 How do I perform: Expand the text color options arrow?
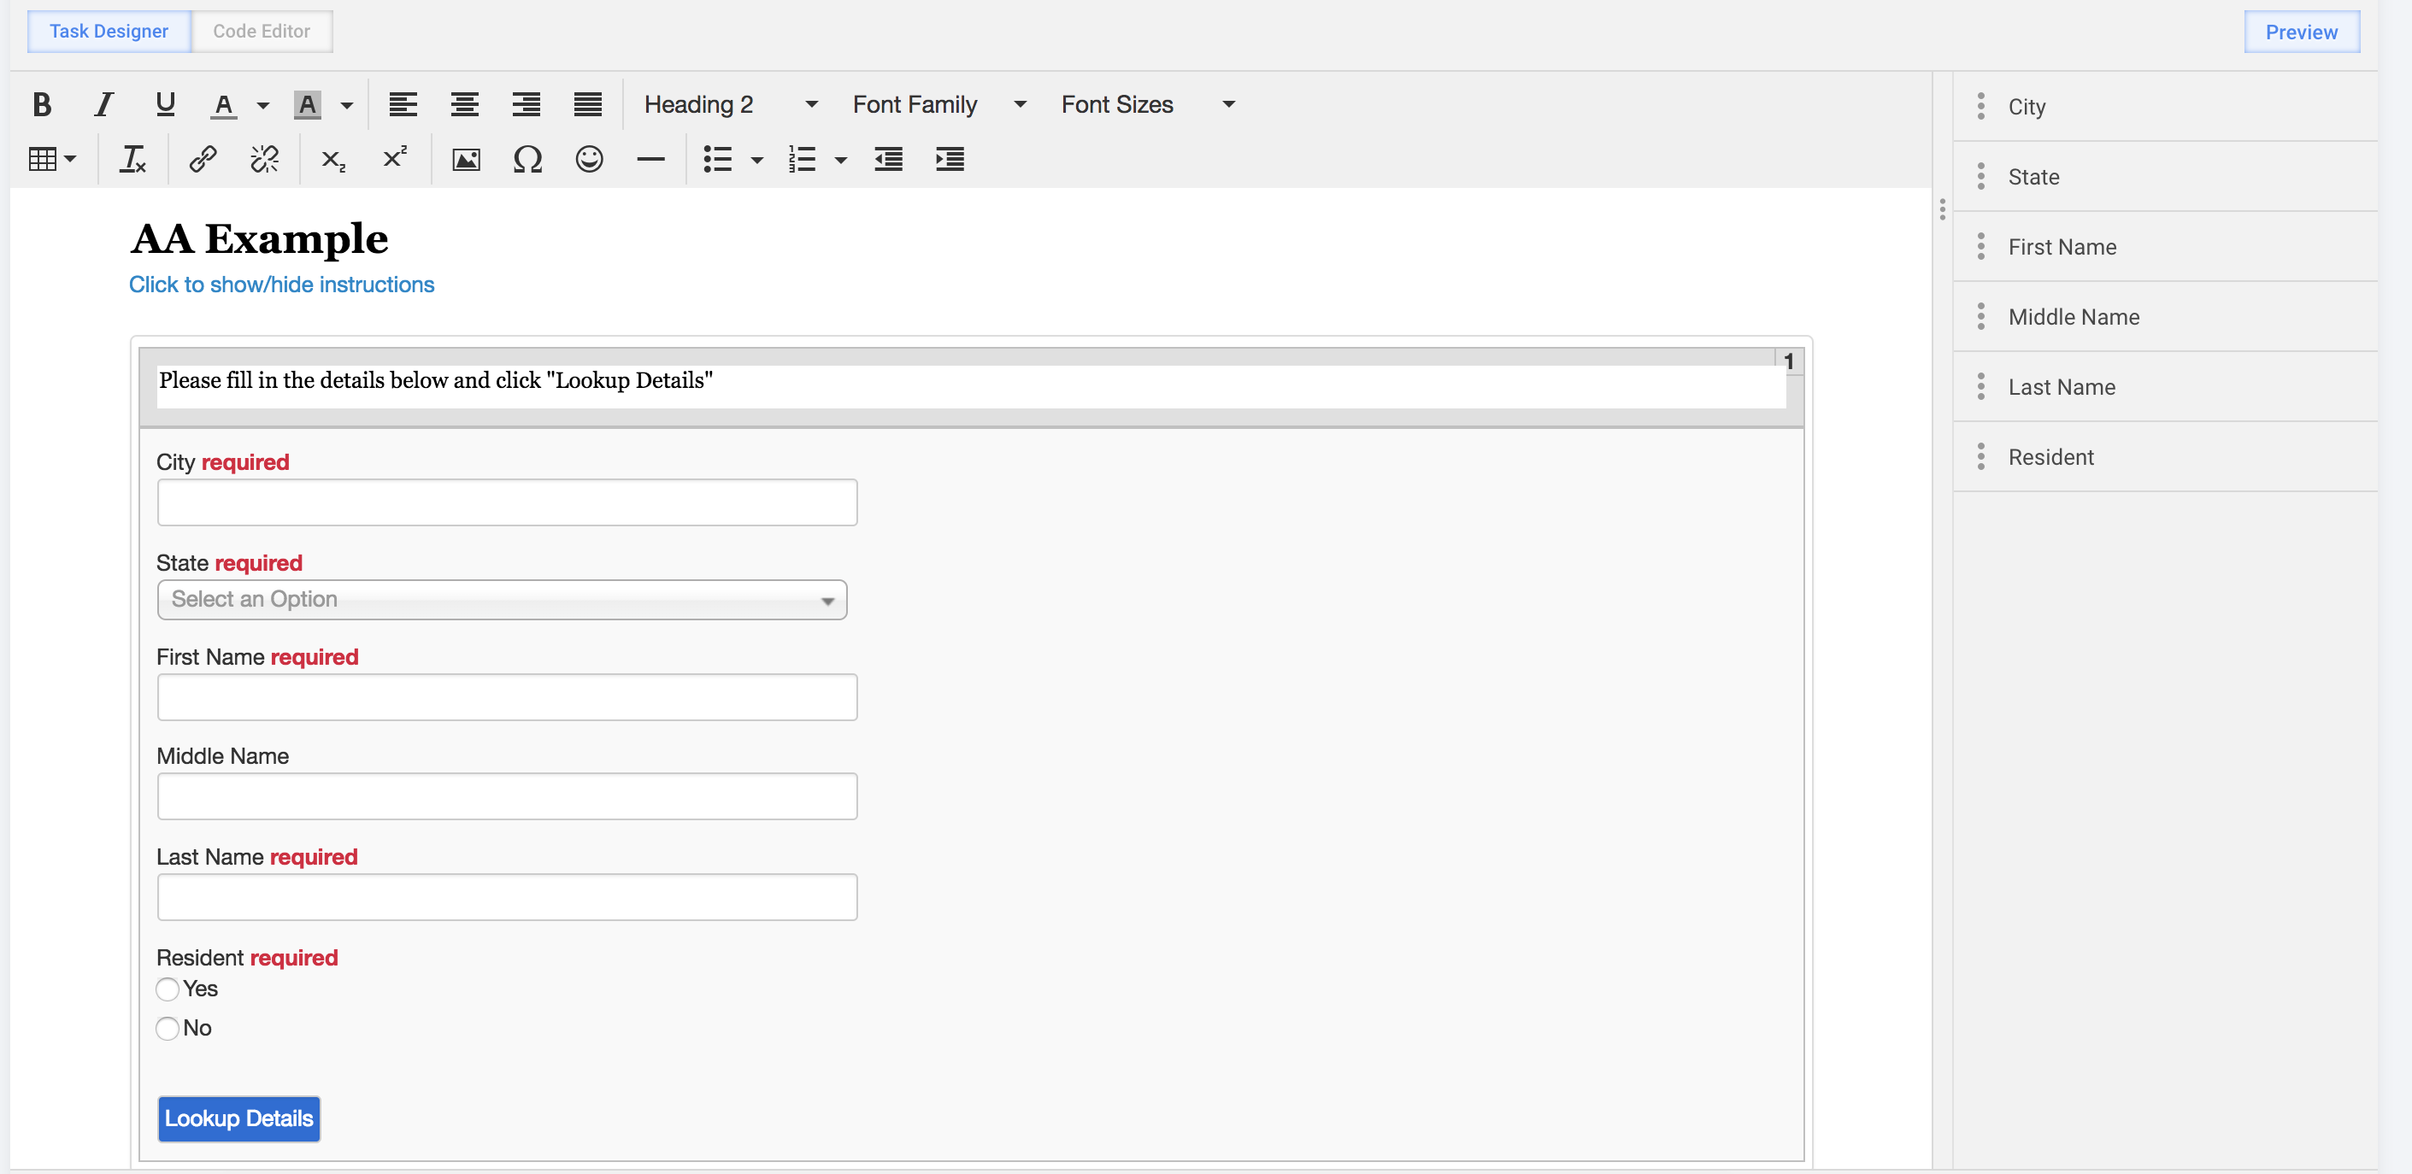click(x=263, y=105)
